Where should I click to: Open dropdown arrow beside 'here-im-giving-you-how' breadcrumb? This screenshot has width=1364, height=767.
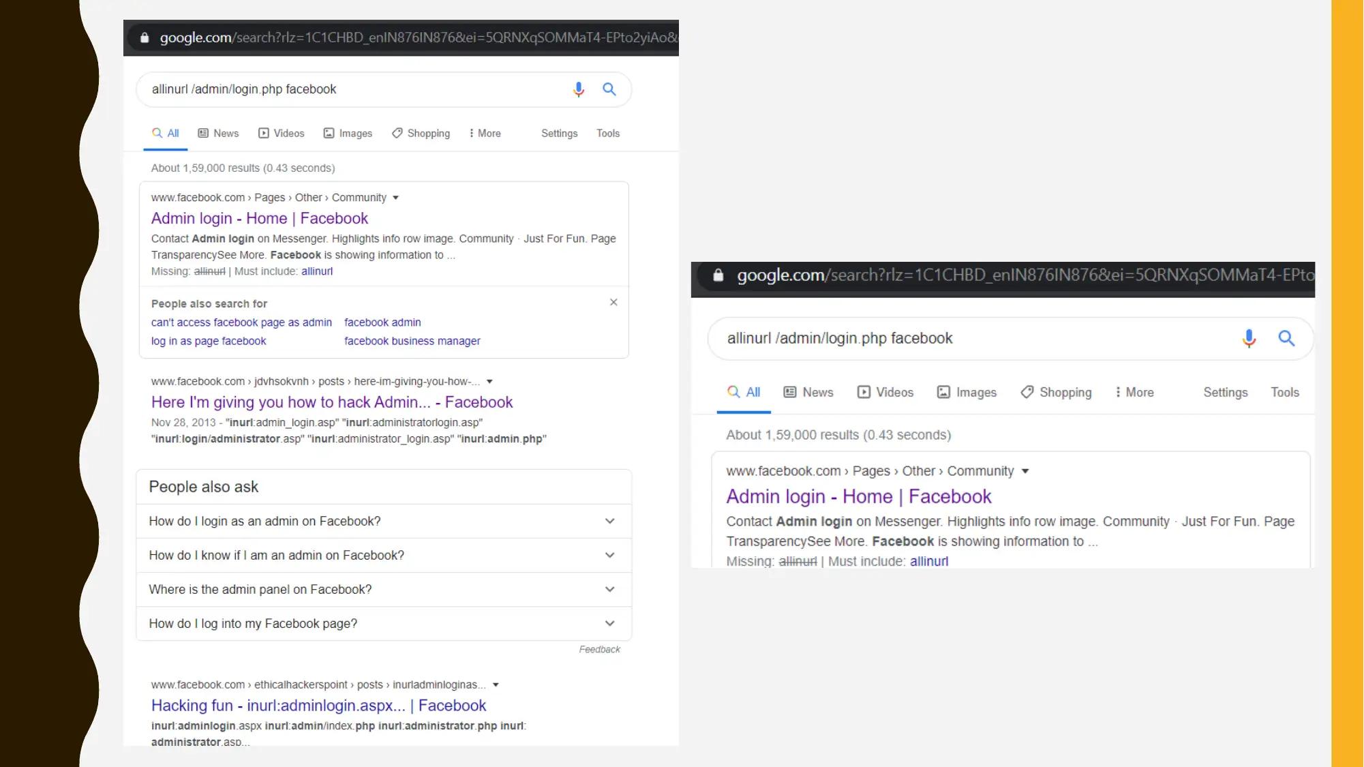489,382
